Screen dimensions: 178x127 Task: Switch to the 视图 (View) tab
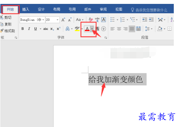pyautogui.click(x=119, y=9)
